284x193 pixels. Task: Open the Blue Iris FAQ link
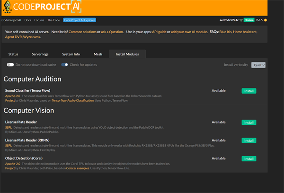225,32
